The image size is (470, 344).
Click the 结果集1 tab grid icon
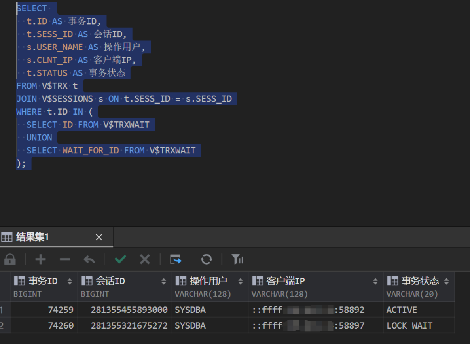click(7, 237)
